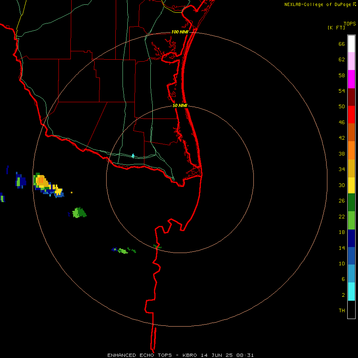Viewport: 358px width, 358px height.
Task: Click the legend value "30"
Action: click(342, 185)
